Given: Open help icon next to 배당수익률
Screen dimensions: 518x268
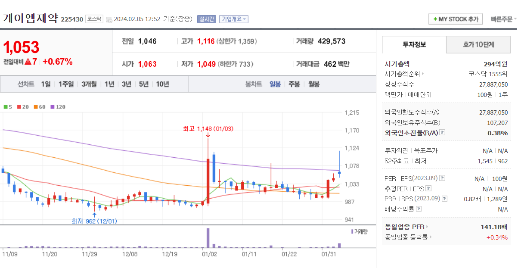Looking at the screenshot, I should point(419,209).
